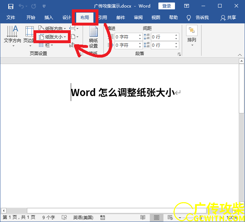Switch to Web Layout view icon
The image size is (245, 222).
[170, 217]
